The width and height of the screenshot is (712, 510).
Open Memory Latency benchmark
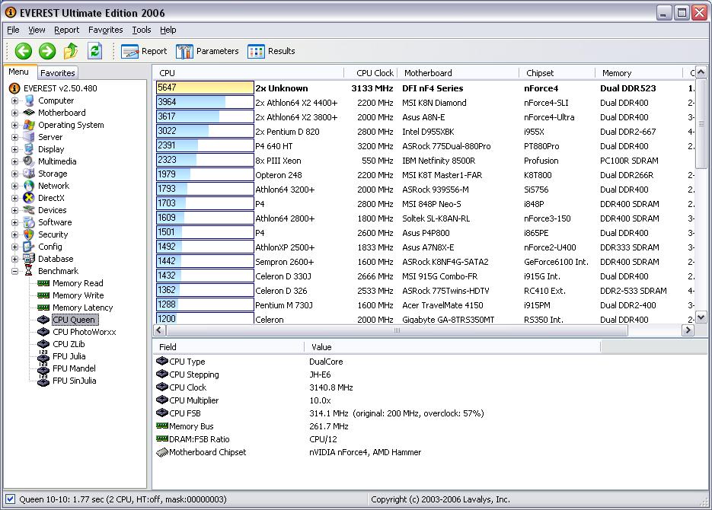(83, 308)
